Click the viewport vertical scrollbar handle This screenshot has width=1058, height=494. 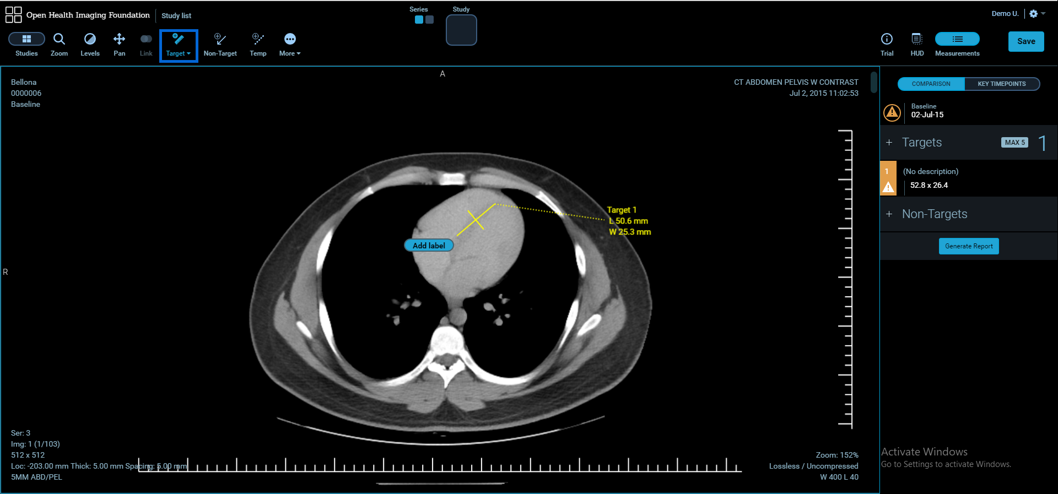873,83
